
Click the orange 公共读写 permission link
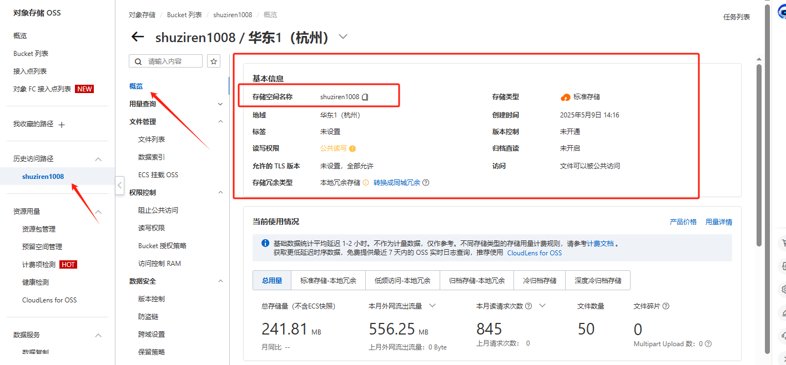click(x=334, y=148)
